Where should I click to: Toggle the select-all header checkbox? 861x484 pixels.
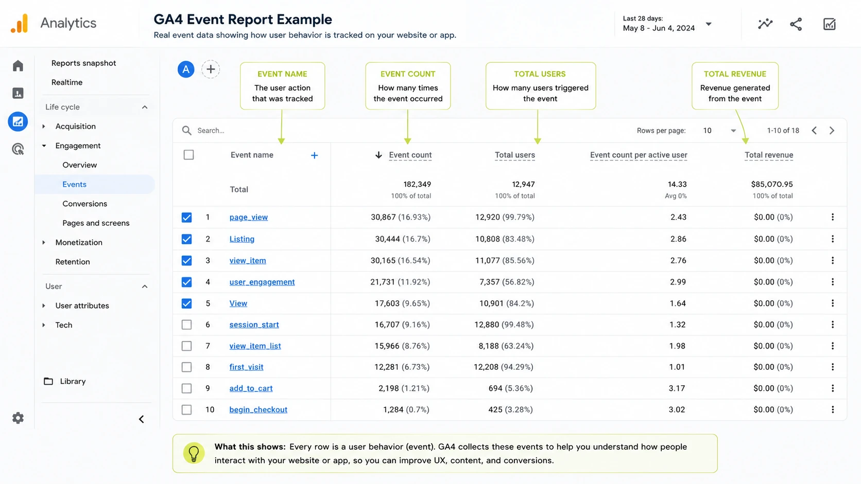point(189,155)
